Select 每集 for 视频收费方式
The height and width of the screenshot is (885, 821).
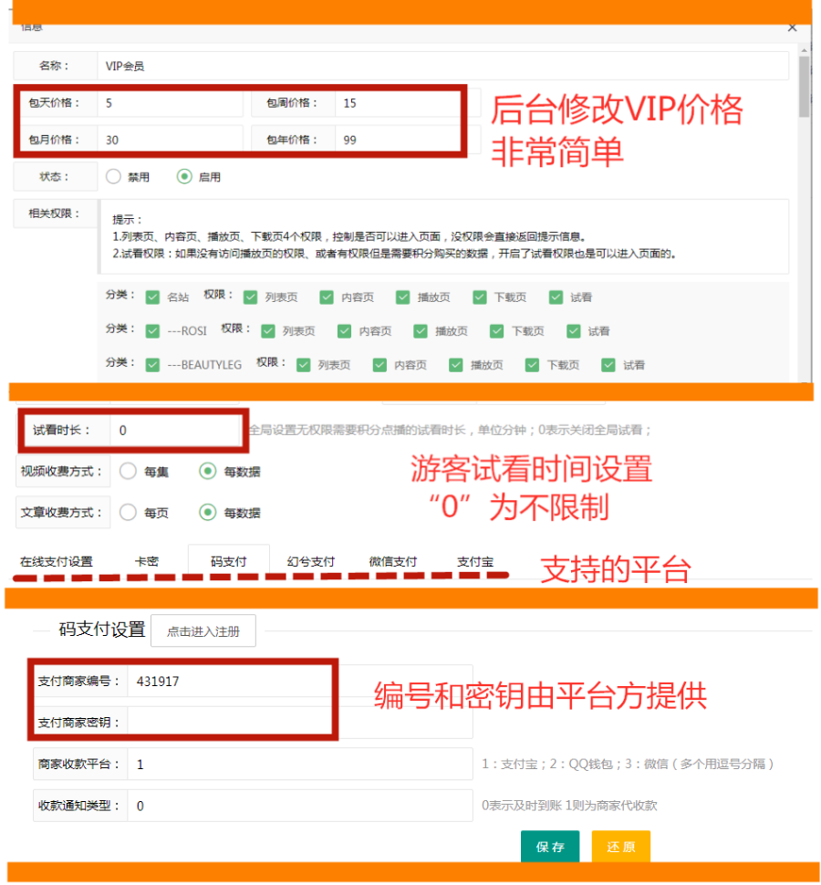pos(128,472)
